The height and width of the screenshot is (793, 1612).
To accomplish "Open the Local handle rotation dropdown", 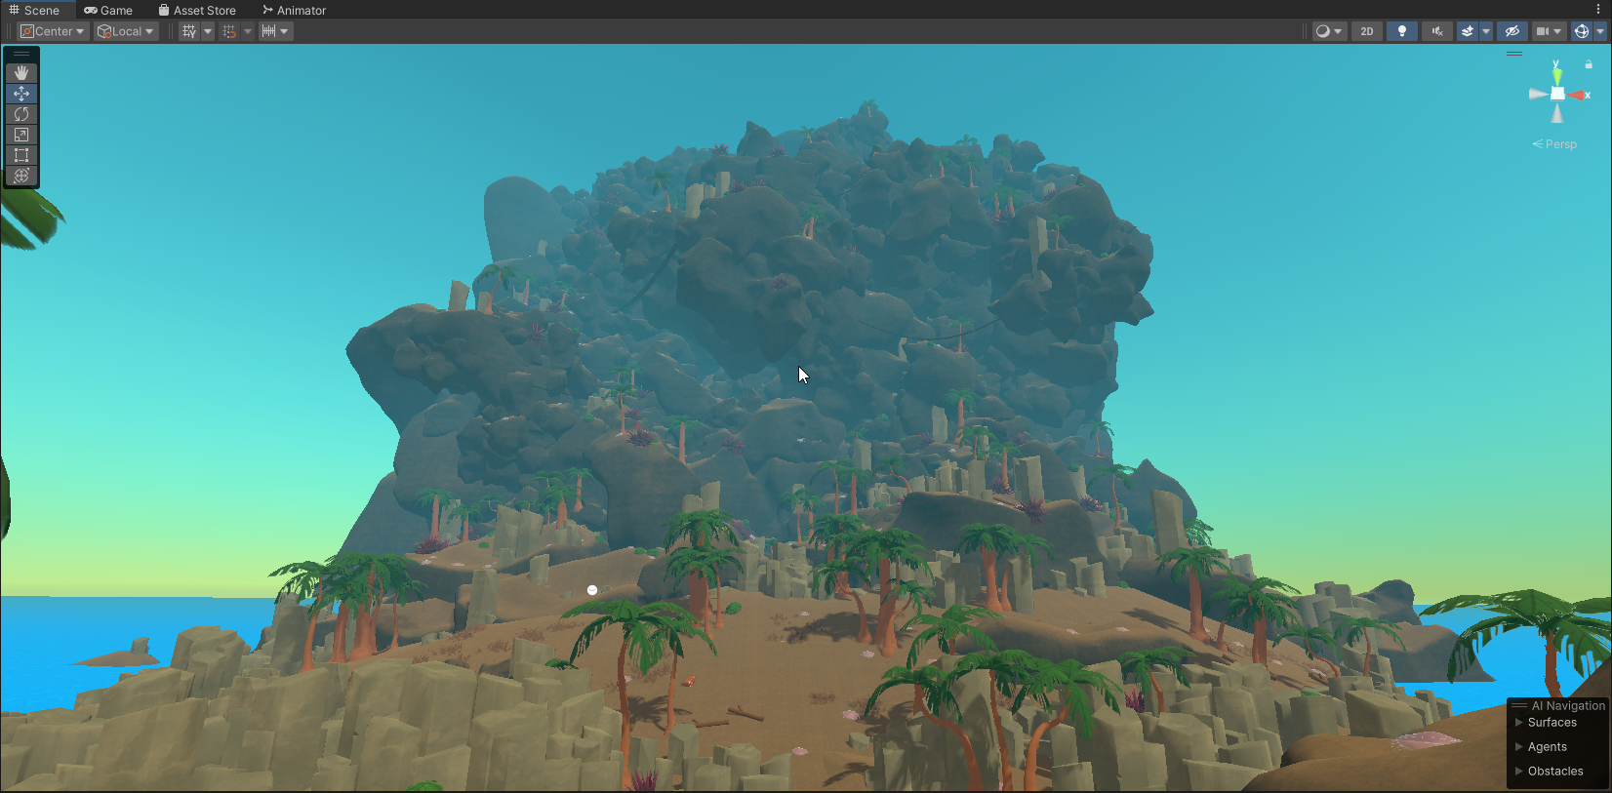I will click(126, 31).
